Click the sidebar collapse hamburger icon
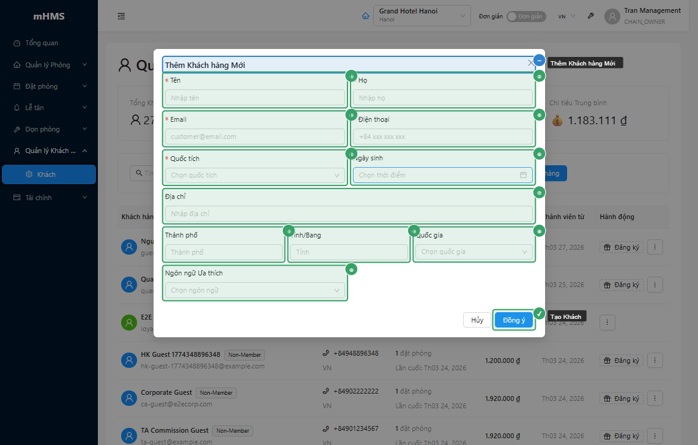 point(121,16)
